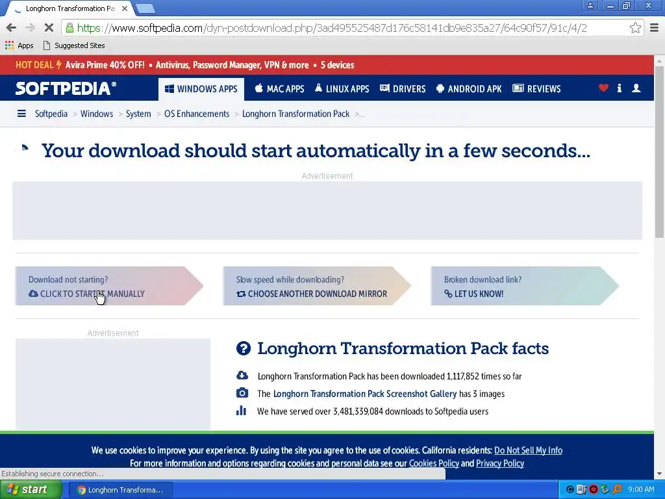Go to Windows breadcrumb link
Viewport: 665px width, 499px height.
tap(97, 114)
